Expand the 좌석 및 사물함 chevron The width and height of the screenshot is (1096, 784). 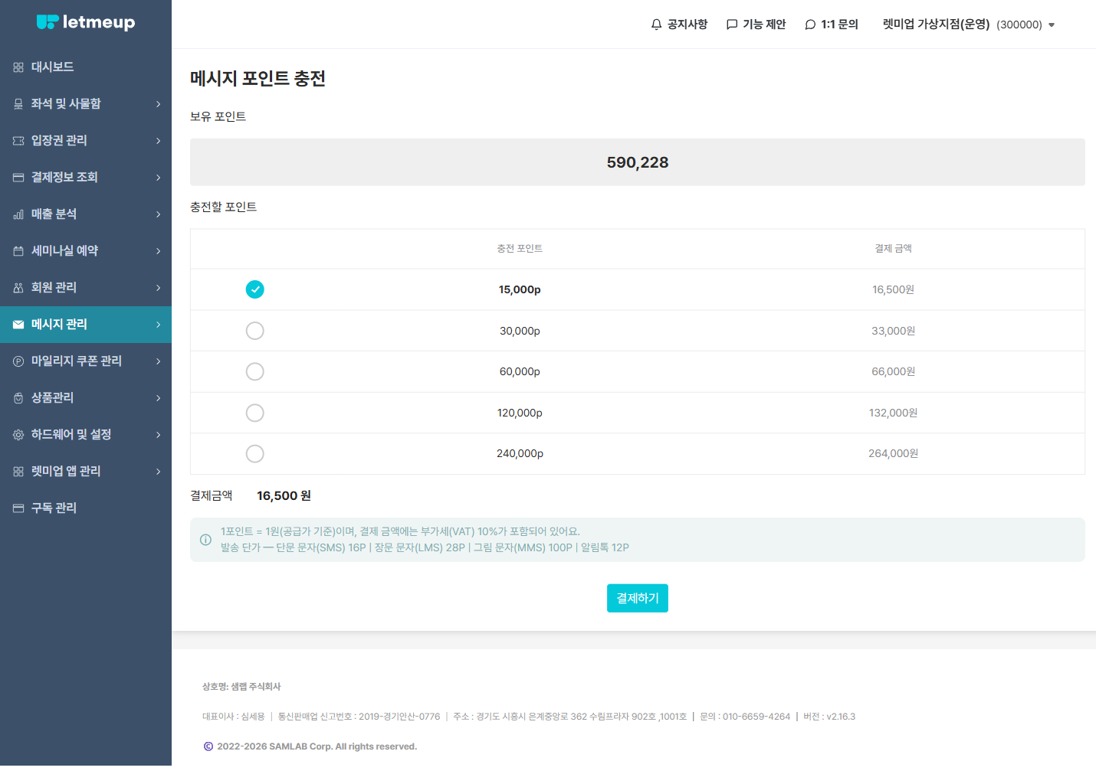(x=159, y=104)
